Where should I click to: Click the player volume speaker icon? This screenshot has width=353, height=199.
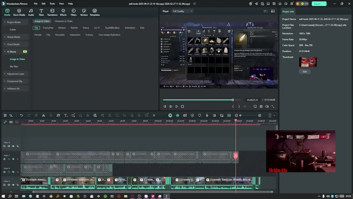(267, 106)
